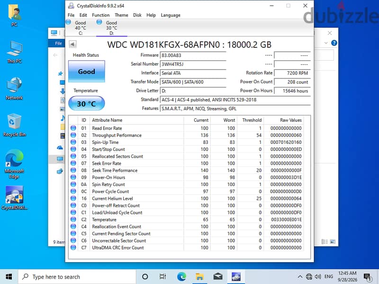Open the File menu in CrystalDiskInfo
Screen dimensions: 379x284
pyautogui.click(x=71, y=15)
